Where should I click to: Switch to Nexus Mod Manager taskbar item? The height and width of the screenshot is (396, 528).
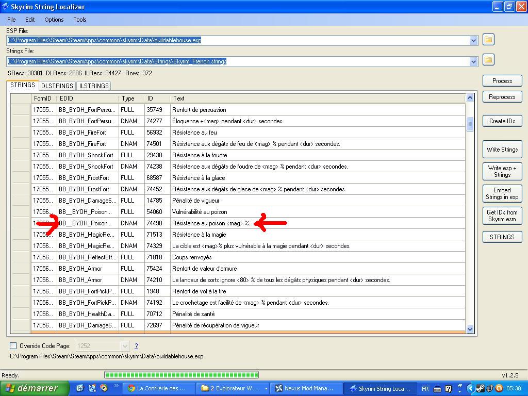[x=306, y=389]
